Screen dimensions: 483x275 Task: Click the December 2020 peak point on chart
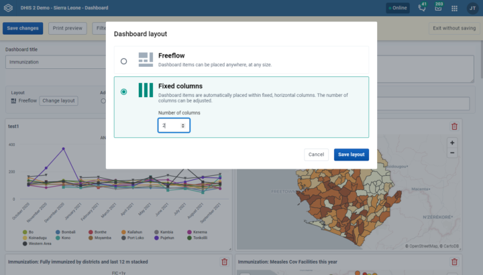click(64, 149)
